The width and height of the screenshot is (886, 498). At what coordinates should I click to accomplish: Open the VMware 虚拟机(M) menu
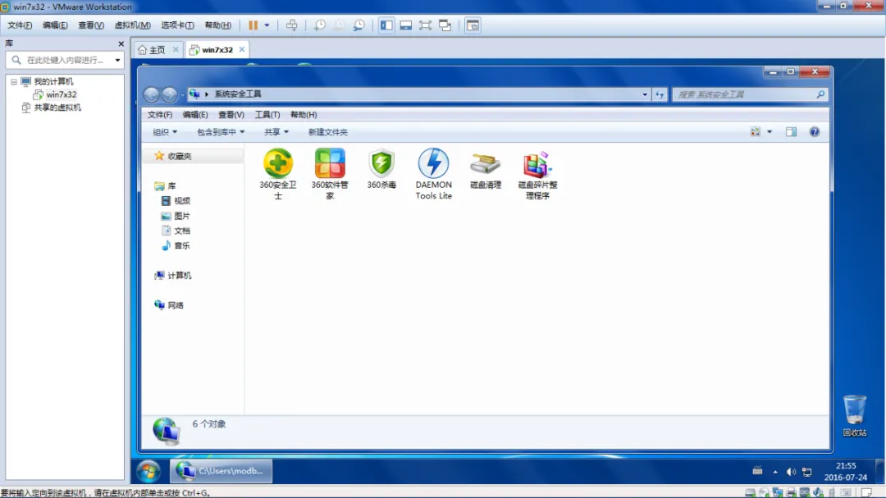pyautogui.click(x=132, y=25)
